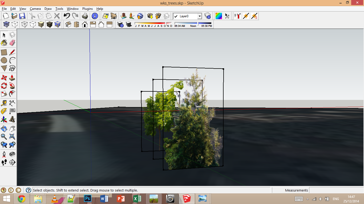364x204 pixels.
Task: Open the Layer Manager button
Action: pyautogui.click(x=208, y=16)
